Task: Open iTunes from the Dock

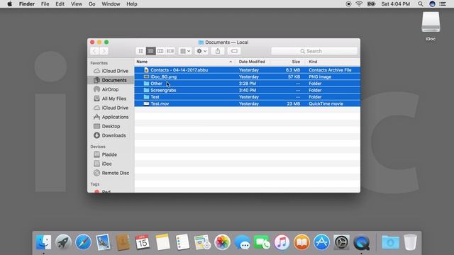Action: (x=282, y=242)
